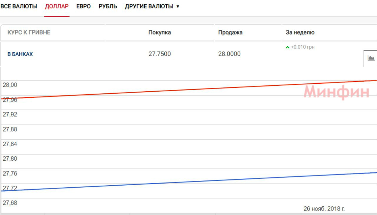Select the buy rate value 27.7500
The width and height of the screenshot is (377, 215).
(159, 54)
